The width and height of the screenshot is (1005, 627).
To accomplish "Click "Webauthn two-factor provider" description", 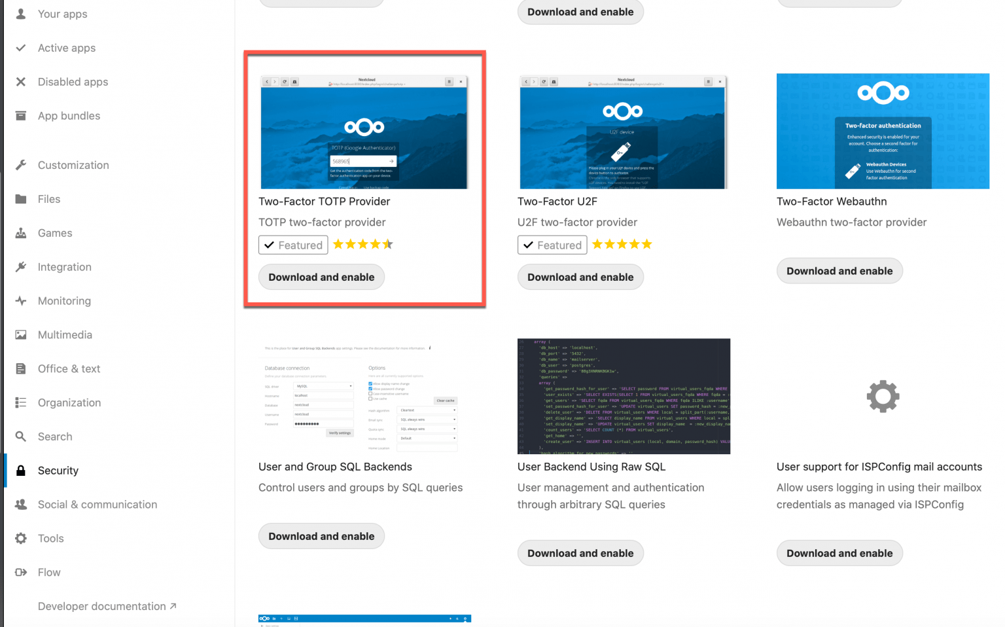I will pos(851,223).
